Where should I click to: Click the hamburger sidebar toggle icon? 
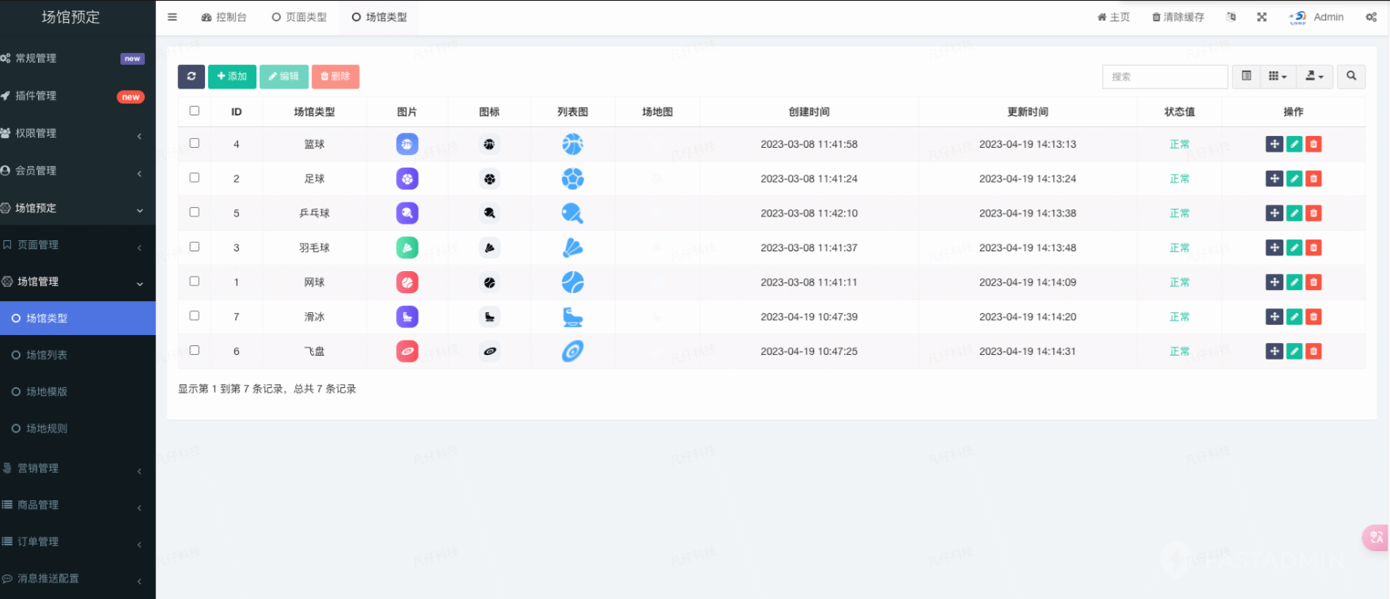172,17
